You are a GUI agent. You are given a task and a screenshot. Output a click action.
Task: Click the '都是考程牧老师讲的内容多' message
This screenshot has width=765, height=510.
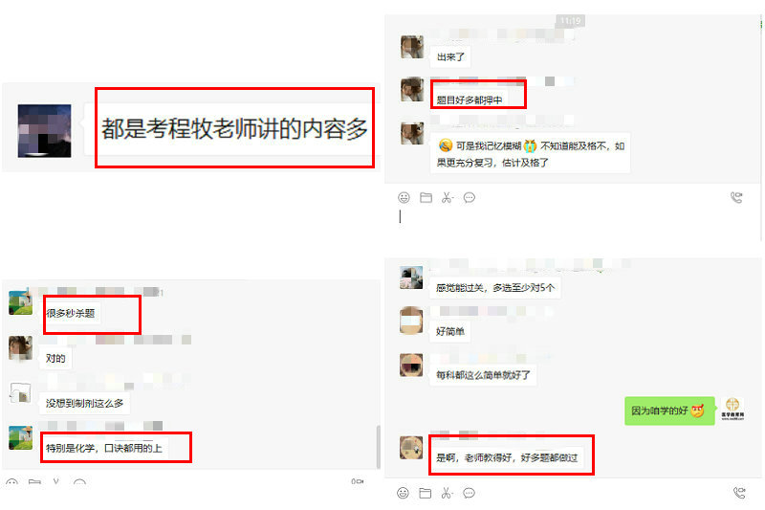click(234, 129)
